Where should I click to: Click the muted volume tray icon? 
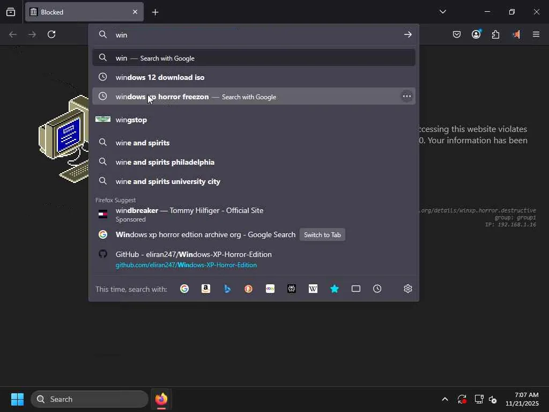[493, 399]
